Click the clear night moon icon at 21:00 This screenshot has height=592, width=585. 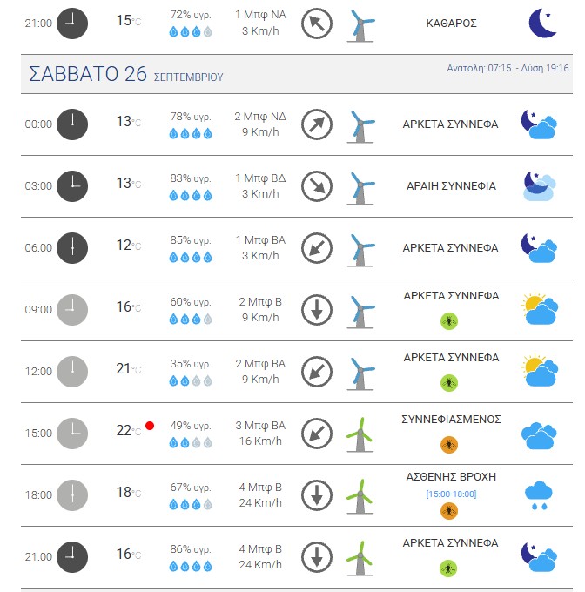coord(542,23)
